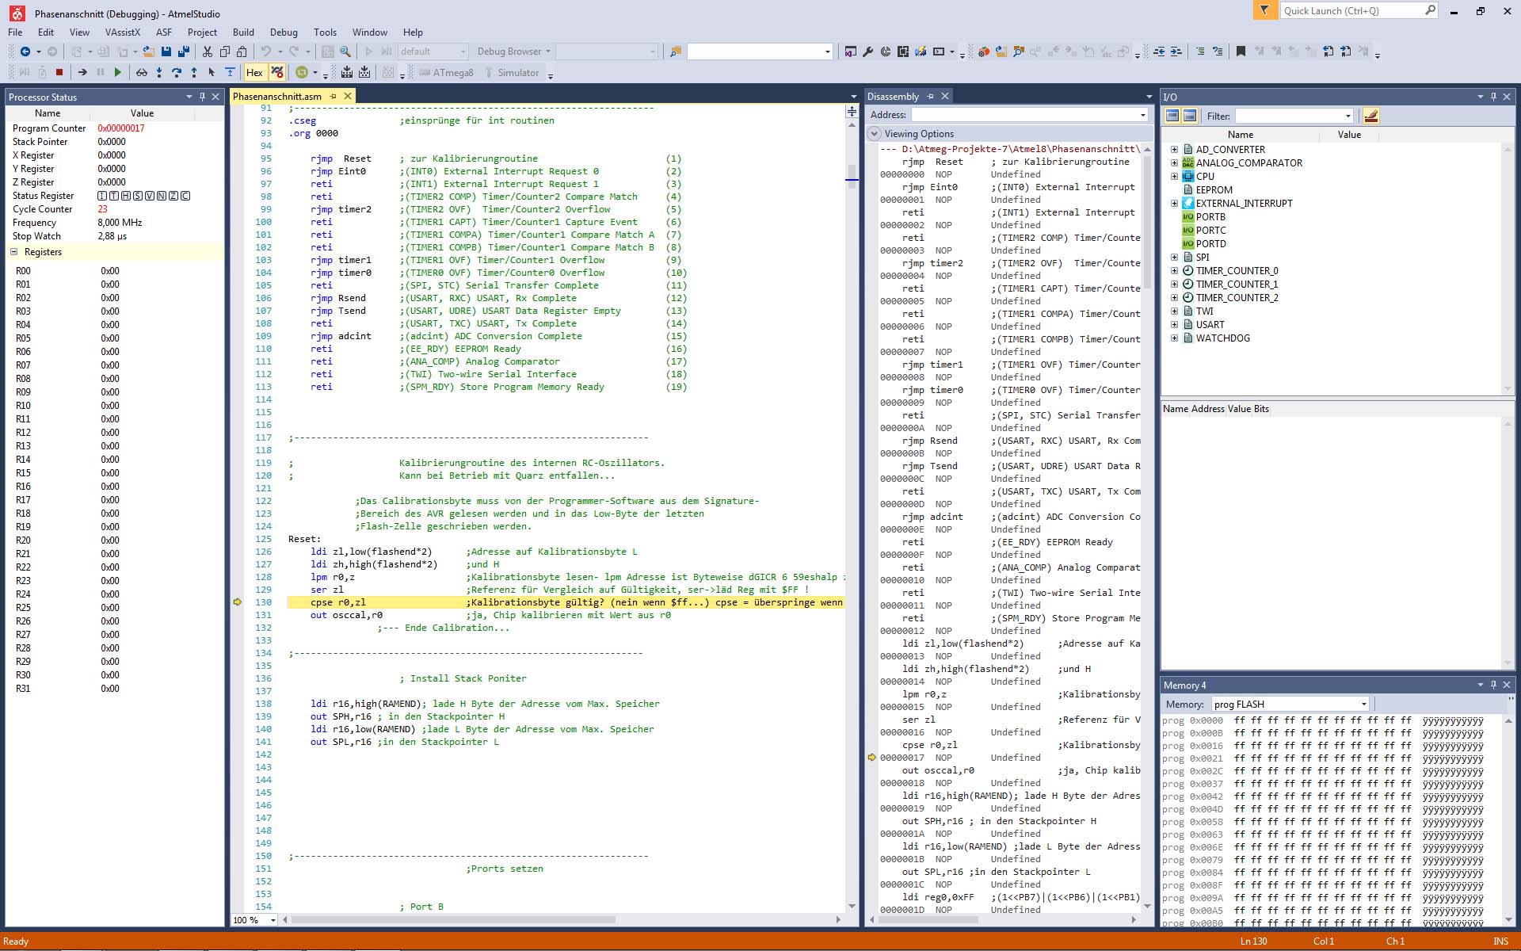
Task: Click the clear filter brush icon in I/O
Action: (1370, 116)
